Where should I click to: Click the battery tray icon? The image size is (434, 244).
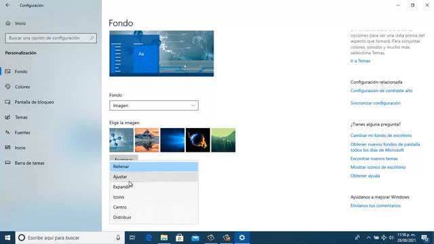tap(376, 238)
